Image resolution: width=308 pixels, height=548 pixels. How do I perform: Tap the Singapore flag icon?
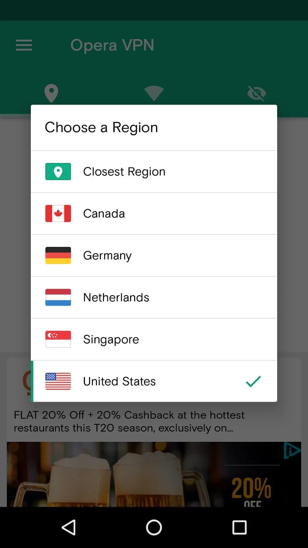58,339
